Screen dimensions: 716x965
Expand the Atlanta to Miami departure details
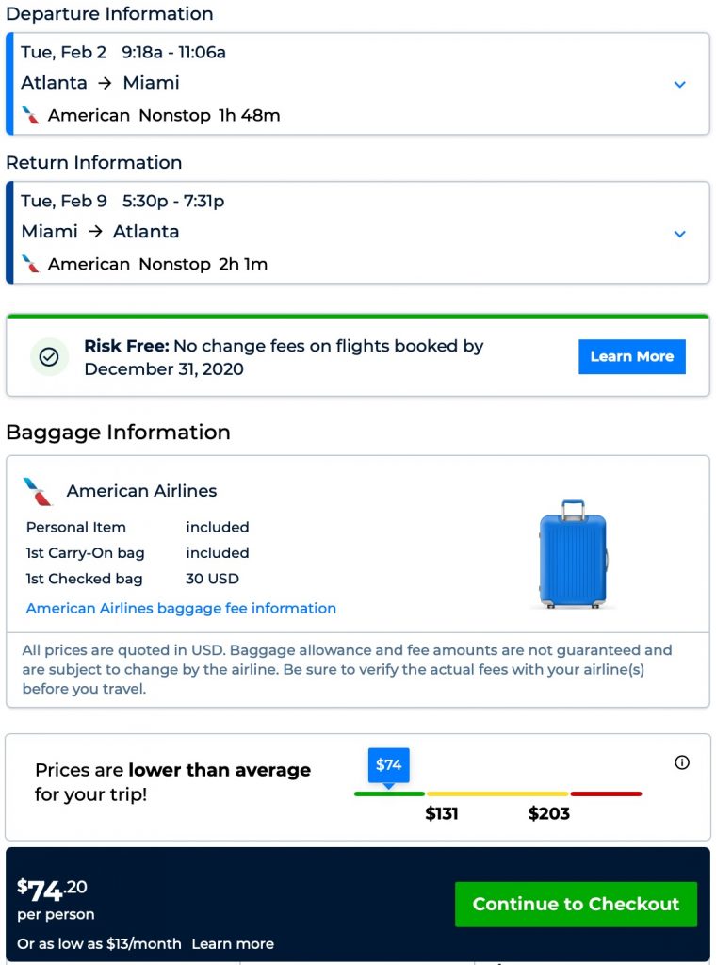click(x=679, y=85)
